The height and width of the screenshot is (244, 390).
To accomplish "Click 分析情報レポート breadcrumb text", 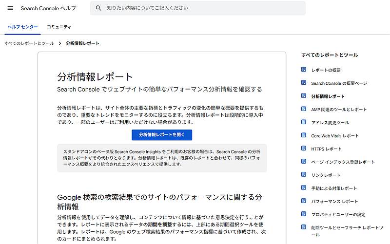I will click(x=82, y=43).
